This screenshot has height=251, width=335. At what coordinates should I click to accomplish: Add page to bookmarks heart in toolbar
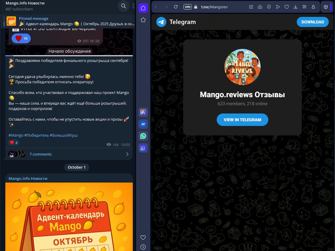(x=287, y=7)
